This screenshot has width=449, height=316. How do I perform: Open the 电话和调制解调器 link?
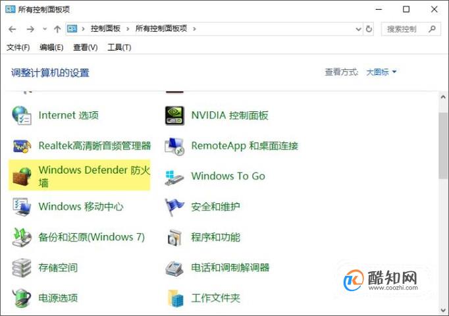[x=230, y=268]
